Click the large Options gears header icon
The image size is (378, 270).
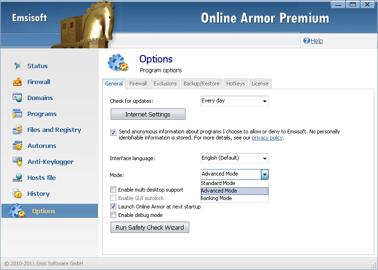pos(118,63)
